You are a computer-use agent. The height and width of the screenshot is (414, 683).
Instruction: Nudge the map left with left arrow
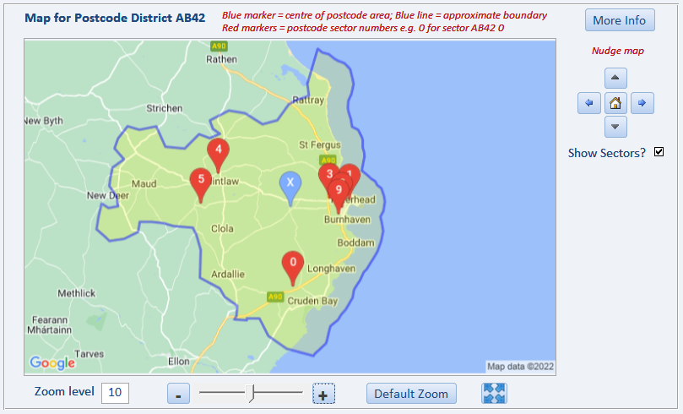click(x=589, y=103)
